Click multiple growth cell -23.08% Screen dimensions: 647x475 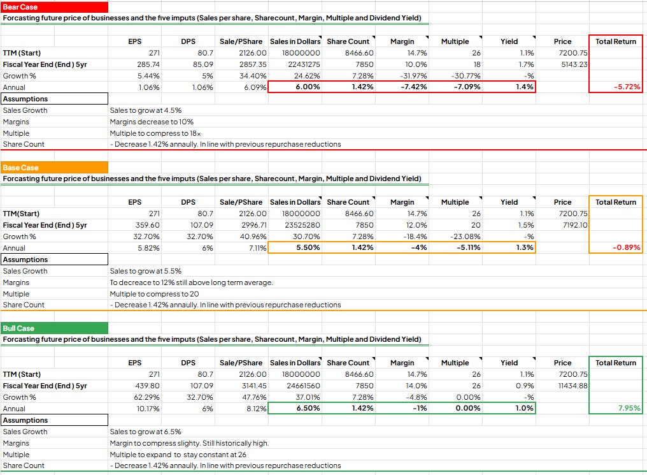(466, 237)
